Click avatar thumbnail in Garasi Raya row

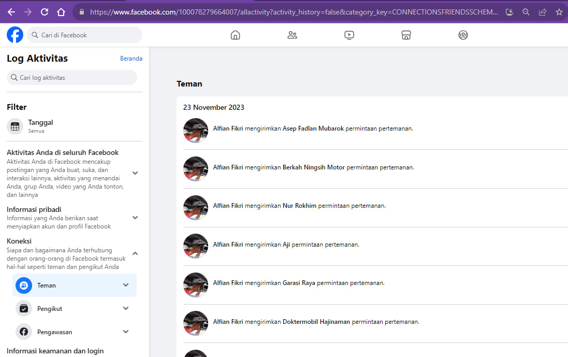tap(196, 285)
